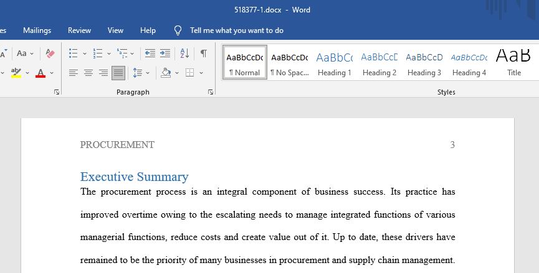The image size is (539, 273).
Task: Apply the Heading 1 style
Action: click(335, 62)
